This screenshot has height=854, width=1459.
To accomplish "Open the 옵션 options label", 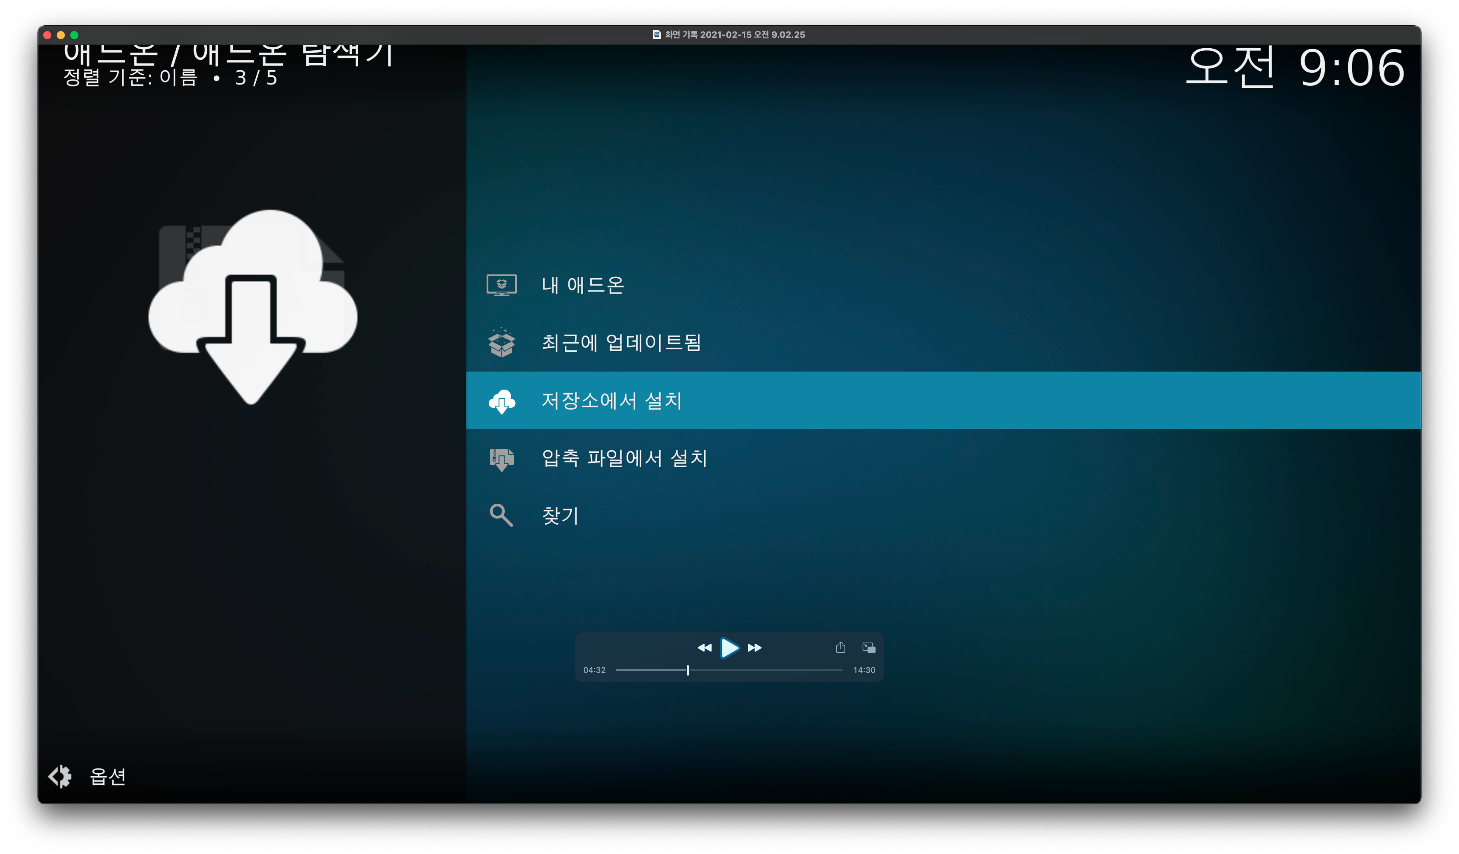I will [108, 776].
